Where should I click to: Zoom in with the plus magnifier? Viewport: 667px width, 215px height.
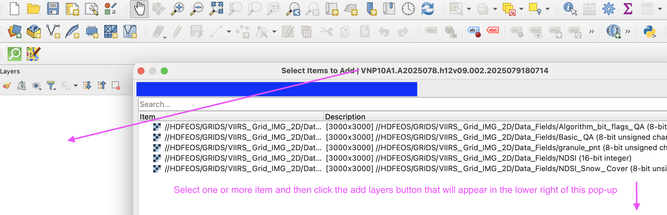(x=177, y=9)
